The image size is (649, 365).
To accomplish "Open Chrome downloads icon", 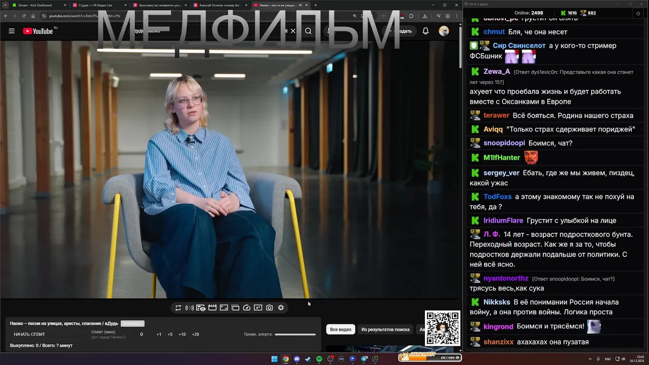I will pos(425,16).
